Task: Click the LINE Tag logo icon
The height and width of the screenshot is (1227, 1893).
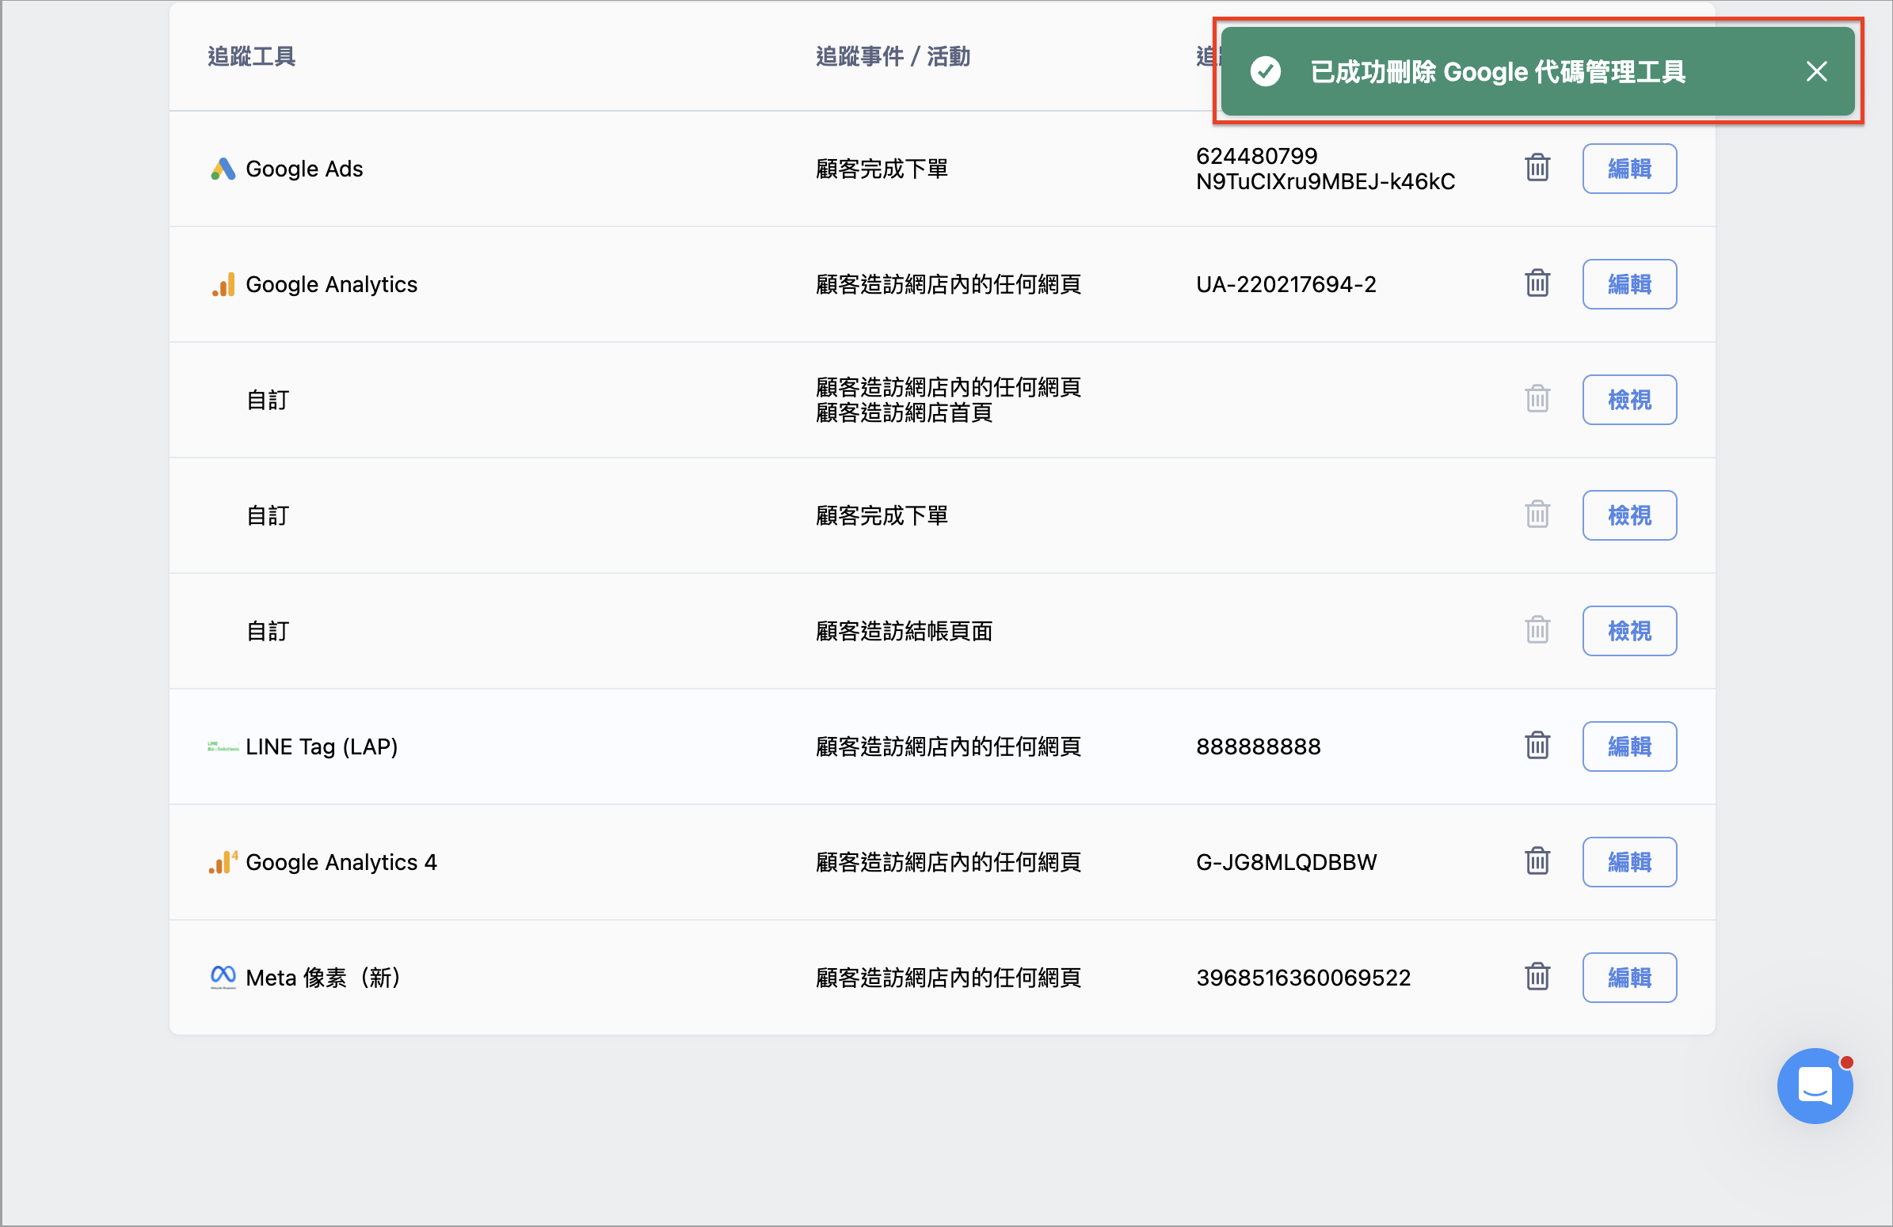Action: [223, 746]
